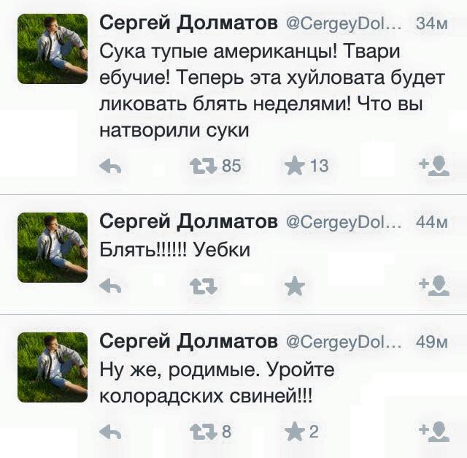Image resolution: width=467 pixels, height=458 pixels.
Task: Open the profile avatar on the 44м tweet
Action: coord(53,247)
